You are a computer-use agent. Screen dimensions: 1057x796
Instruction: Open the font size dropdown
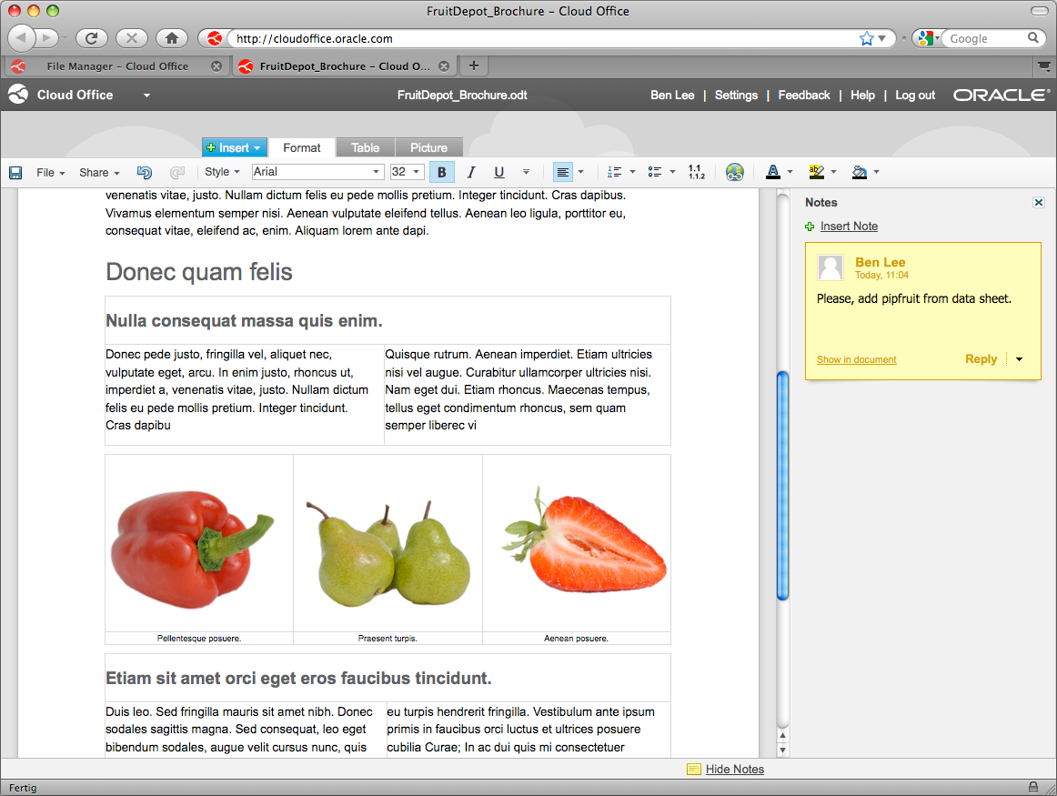click(417, 173)
